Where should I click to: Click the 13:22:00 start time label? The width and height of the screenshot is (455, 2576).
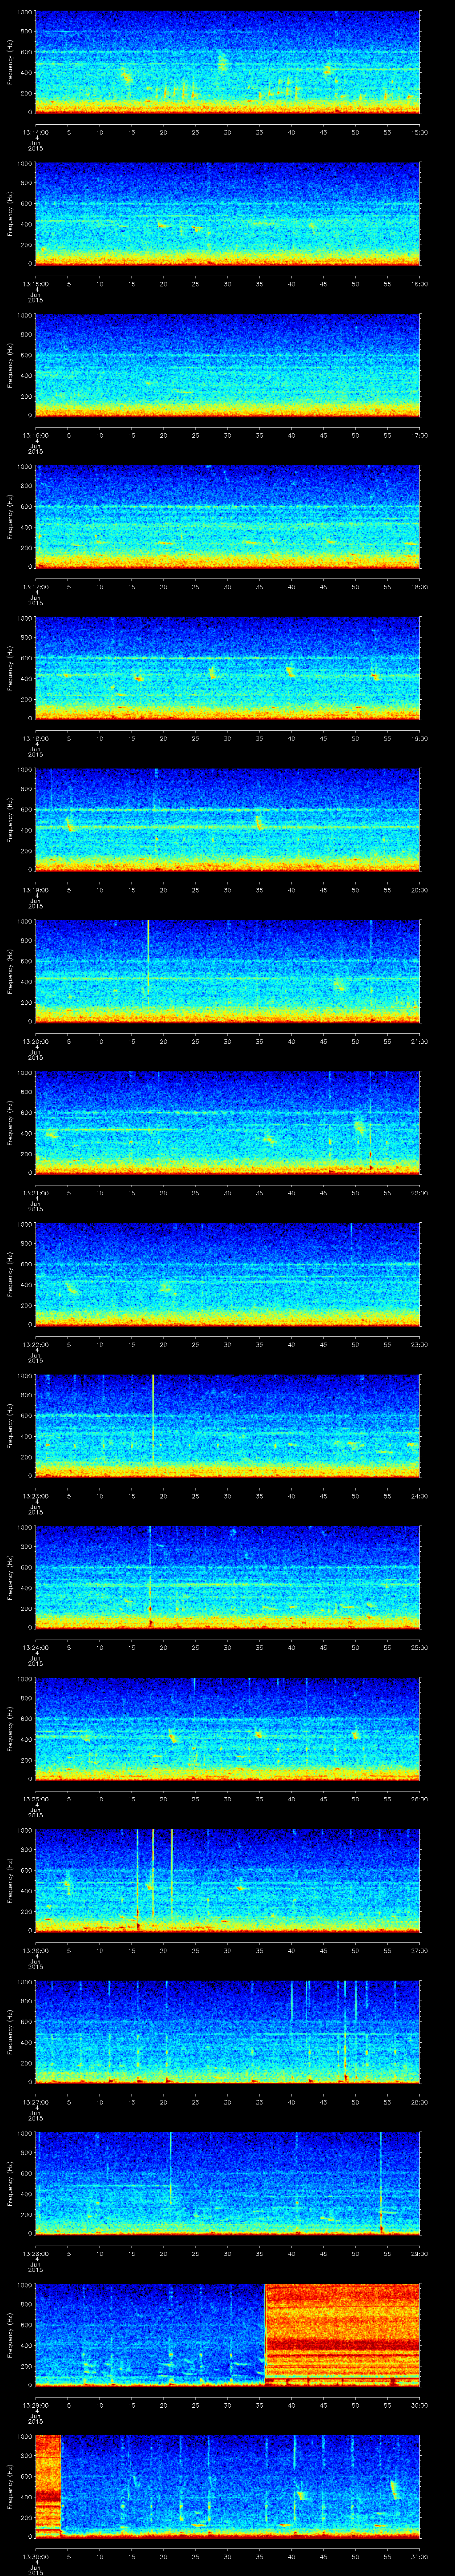tap(35, 1344)
